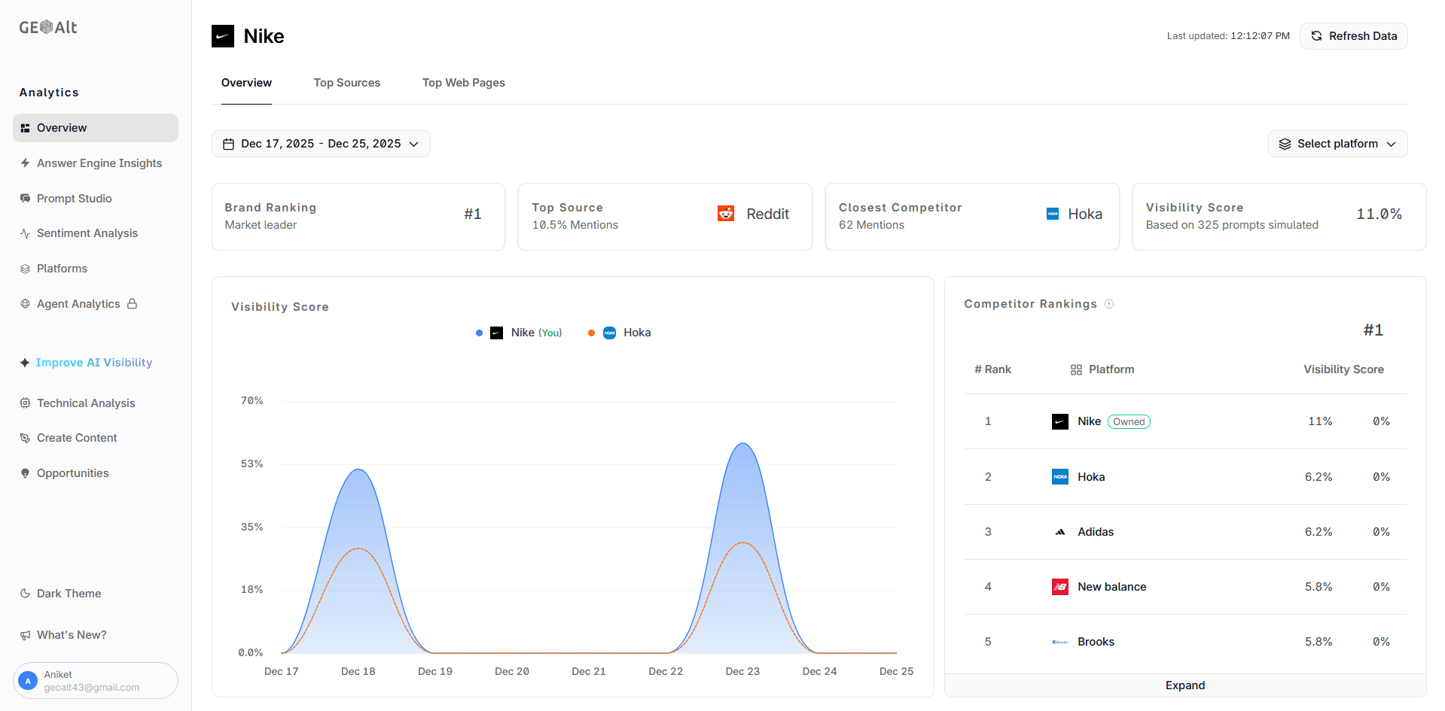Open the Opportunities page
Image resolution: width=1445 pixels, height=711 pixels.
point(96,473)
